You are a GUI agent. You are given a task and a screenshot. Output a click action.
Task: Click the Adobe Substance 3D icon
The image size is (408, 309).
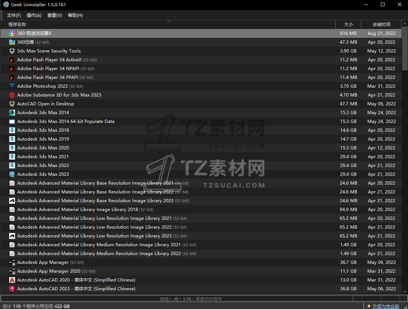coord(12,95)
